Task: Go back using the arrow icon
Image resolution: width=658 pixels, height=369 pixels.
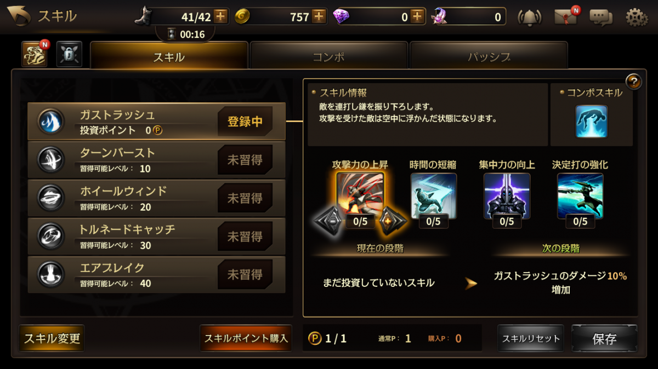Action: tap(18, 16)
